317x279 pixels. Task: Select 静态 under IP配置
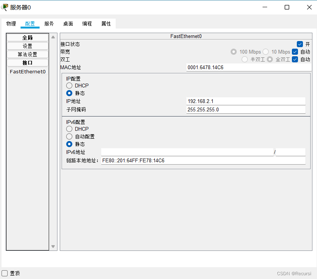[x=69, y=93]
